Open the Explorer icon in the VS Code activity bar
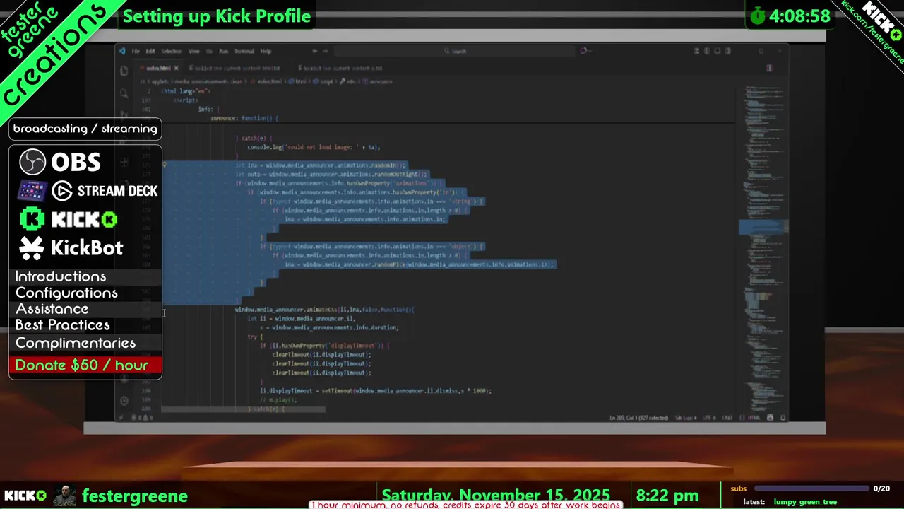Screen dimensions: 904x509 click(x=124, y=71)
